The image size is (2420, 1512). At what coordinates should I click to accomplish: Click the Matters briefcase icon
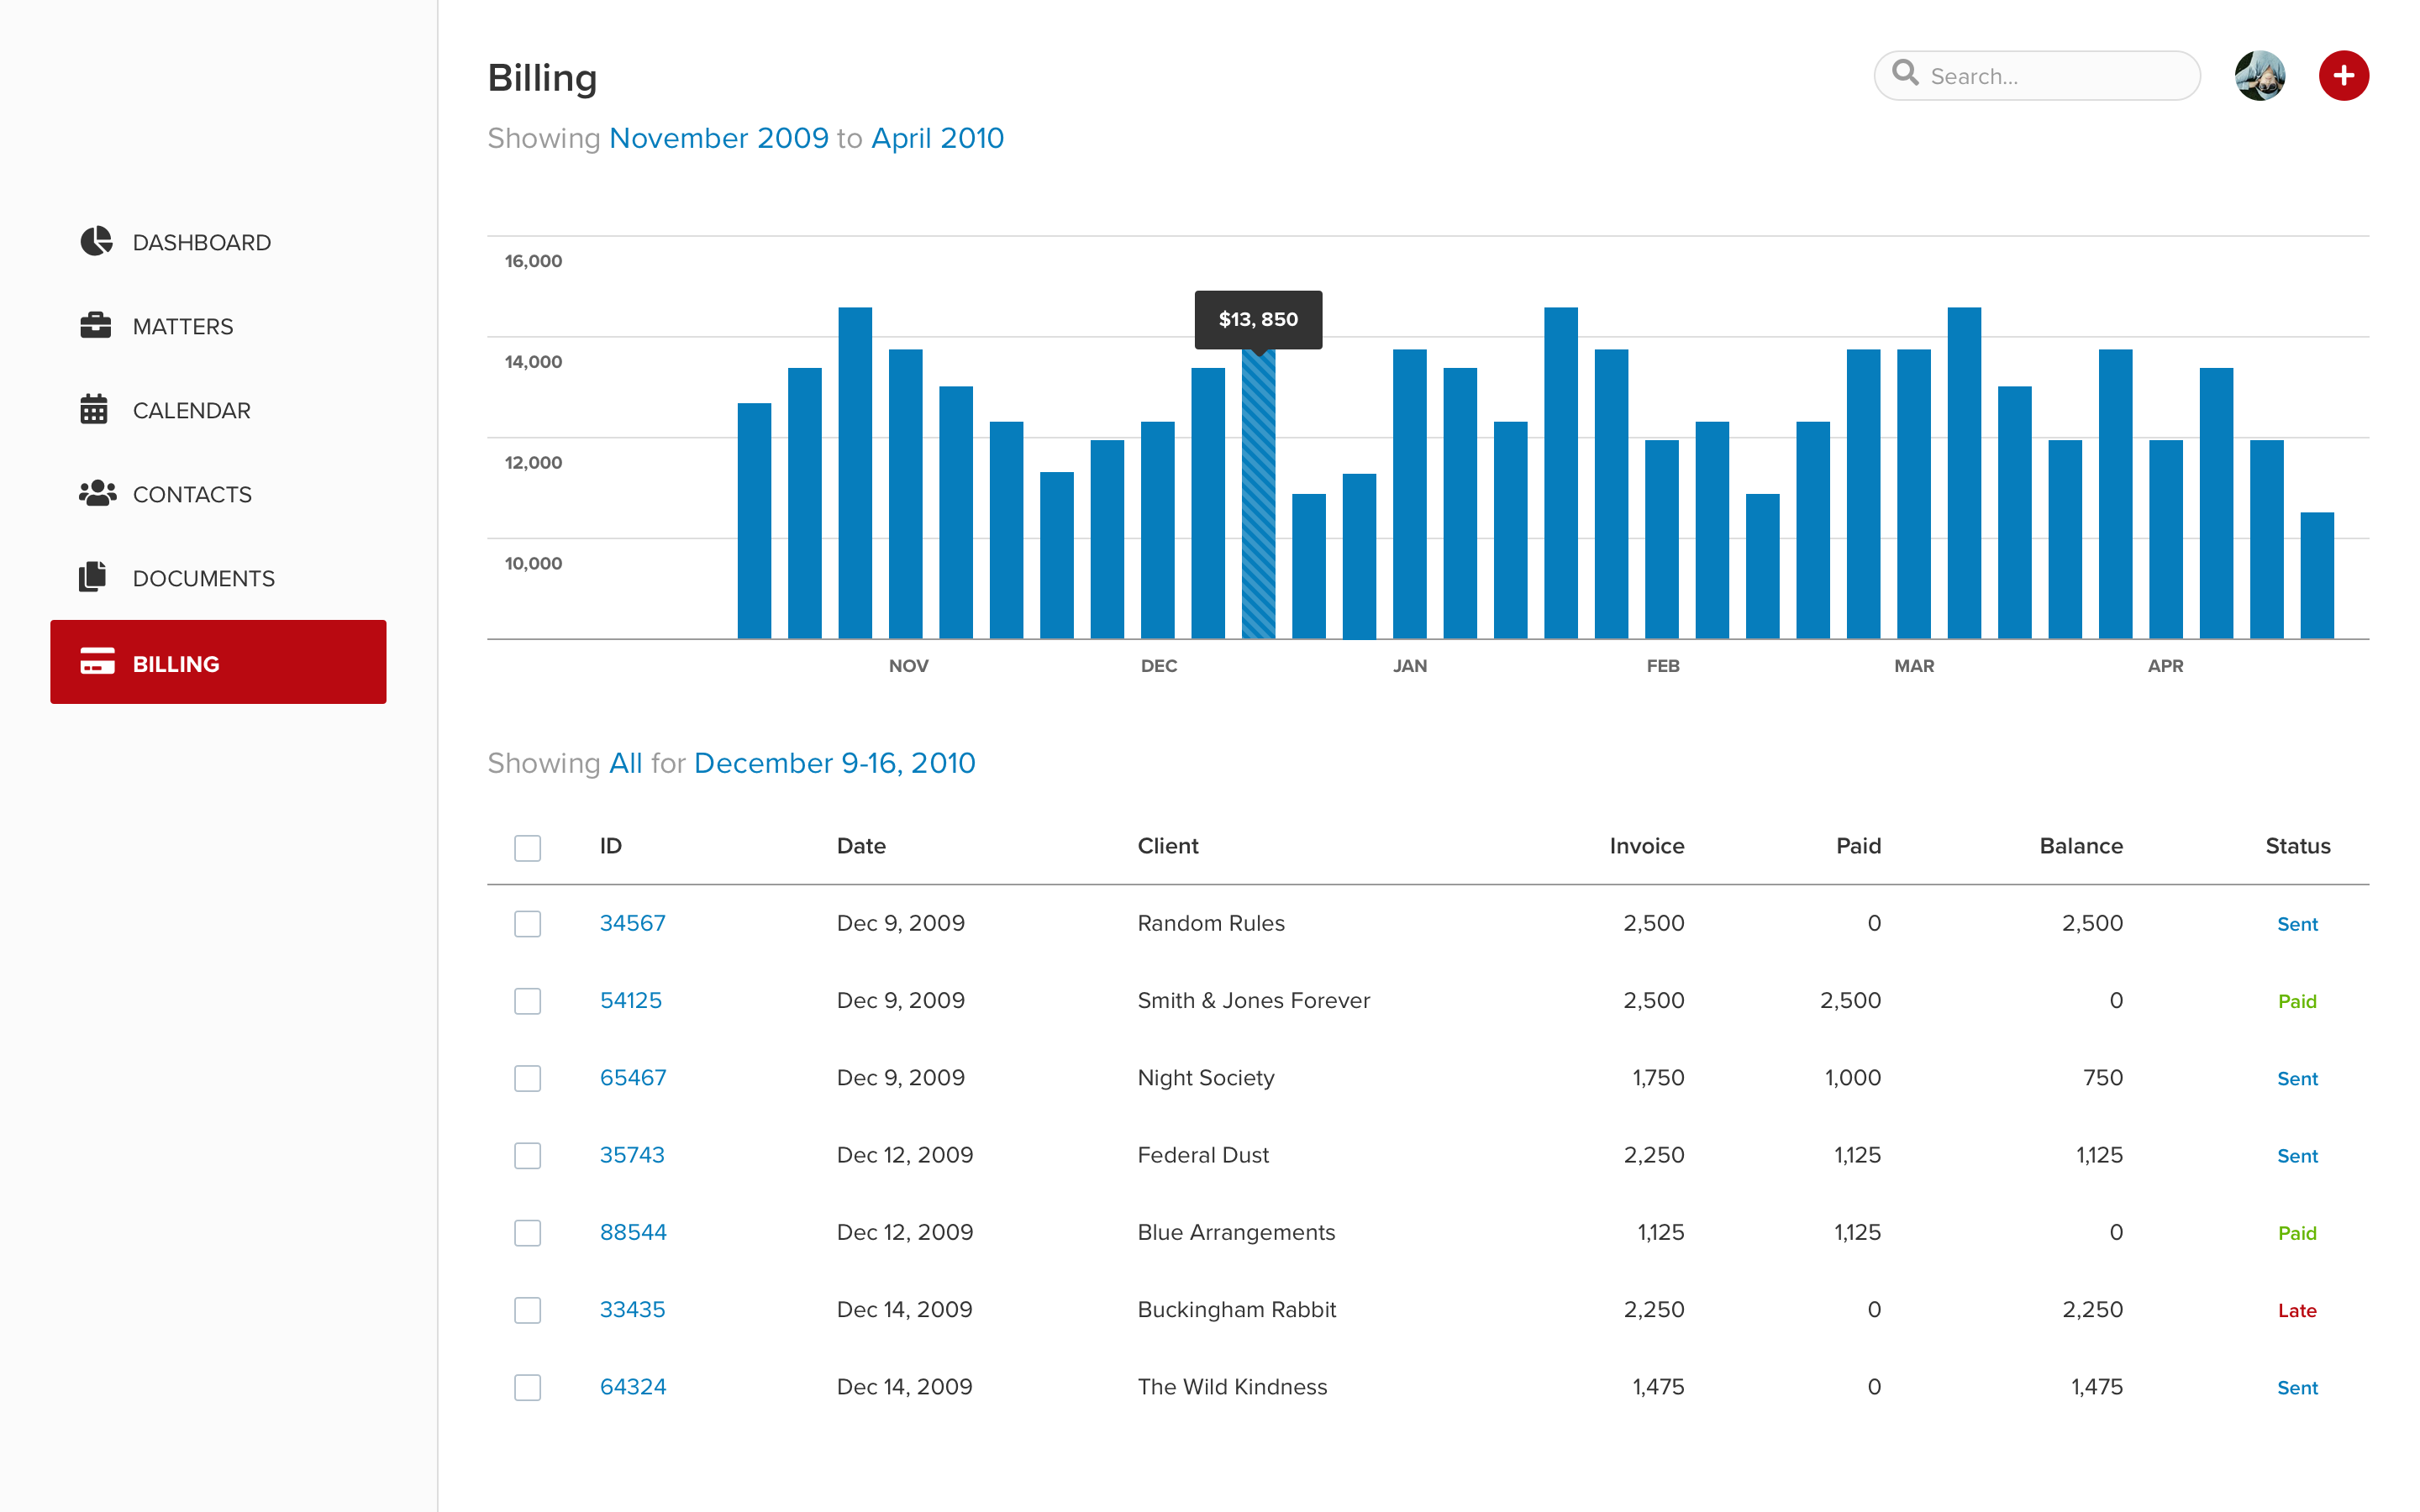[95, 325]
